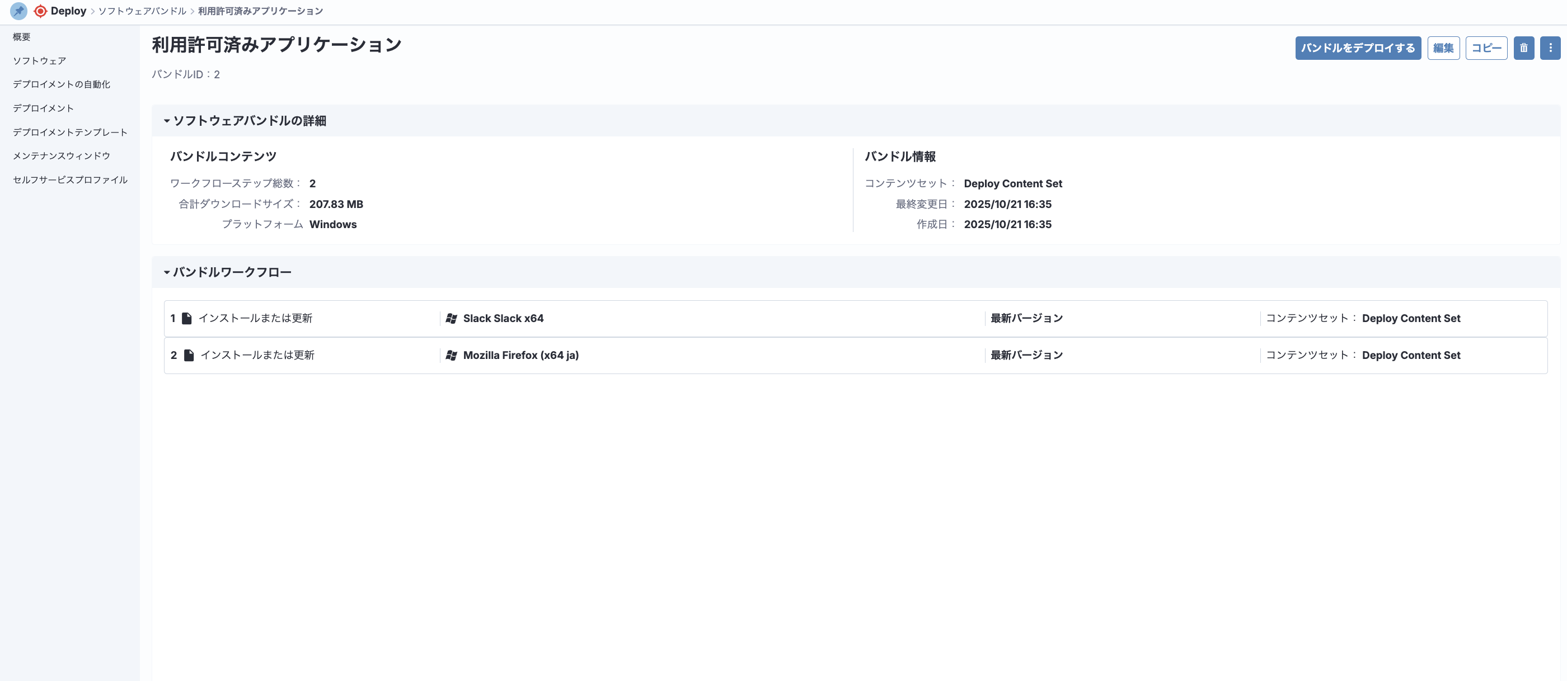Click ソフトウェアバンドル breadcrumb link
The height and width of the screenshot is (681, 1567).
click(x=142, y=11)
